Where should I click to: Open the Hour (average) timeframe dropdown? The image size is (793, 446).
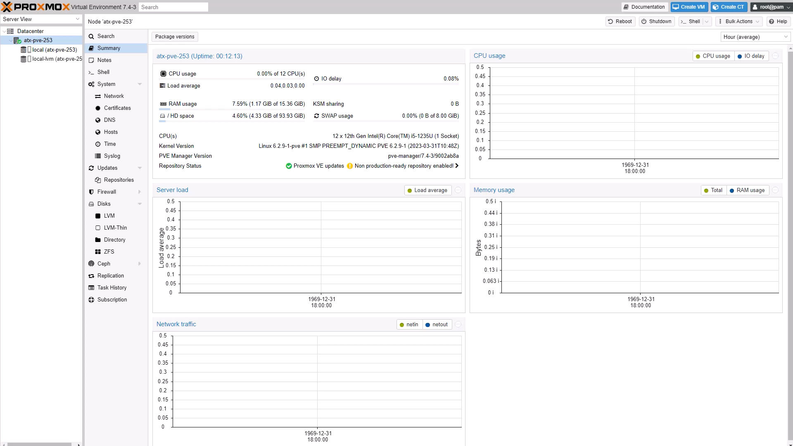pyautogui.click(x=755, y=37)
